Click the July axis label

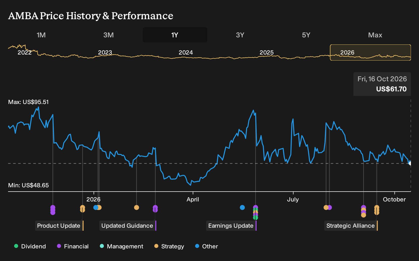(x=293, y=199)
